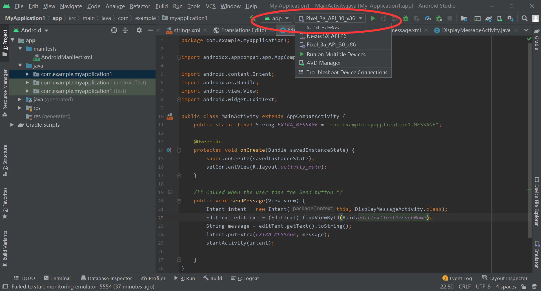
Task: Open Project panel settings gear
Action: 139,30
